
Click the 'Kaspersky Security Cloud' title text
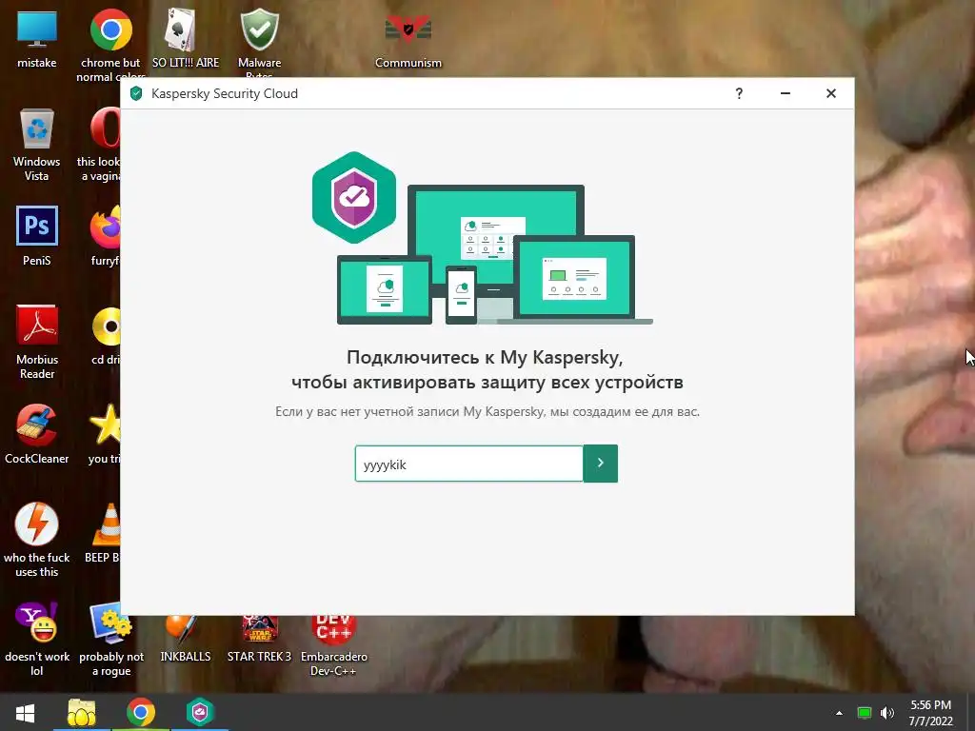pos(225,93)
